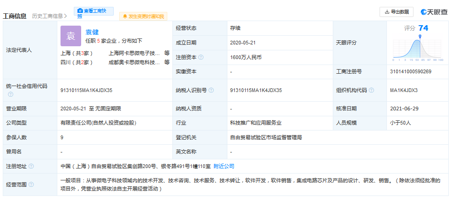Click 参保人数 value 9
This screenshot has height=201, width=452.
tap(62, 138)
